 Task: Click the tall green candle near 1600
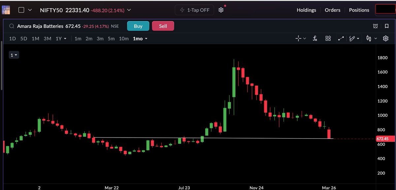pyautogui.click(x=234, y=82)
